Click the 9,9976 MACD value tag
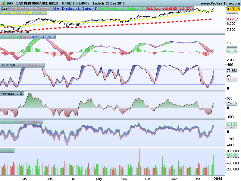Screen dimensions: 241x181 click(232, 51)
